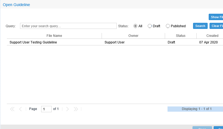Focus the Query search input field
Screen dimensions: 223x129
tap(68, 26)
